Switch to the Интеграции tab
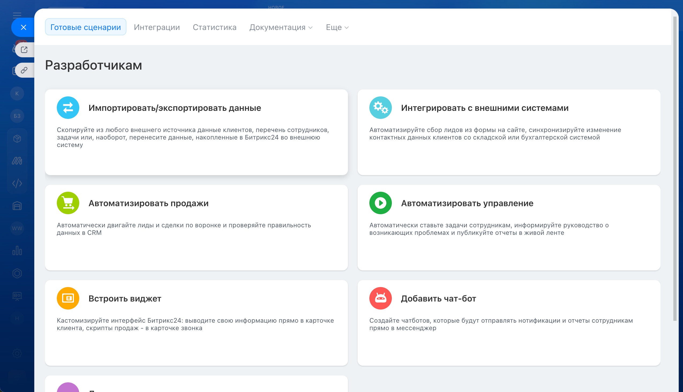This screenshot has width=683, height=392. pos(157,27)
